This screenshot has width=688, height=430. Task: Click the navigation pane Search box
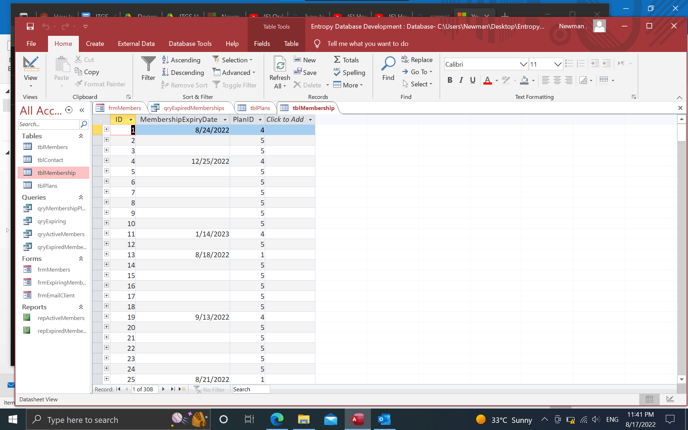[48, 124]
